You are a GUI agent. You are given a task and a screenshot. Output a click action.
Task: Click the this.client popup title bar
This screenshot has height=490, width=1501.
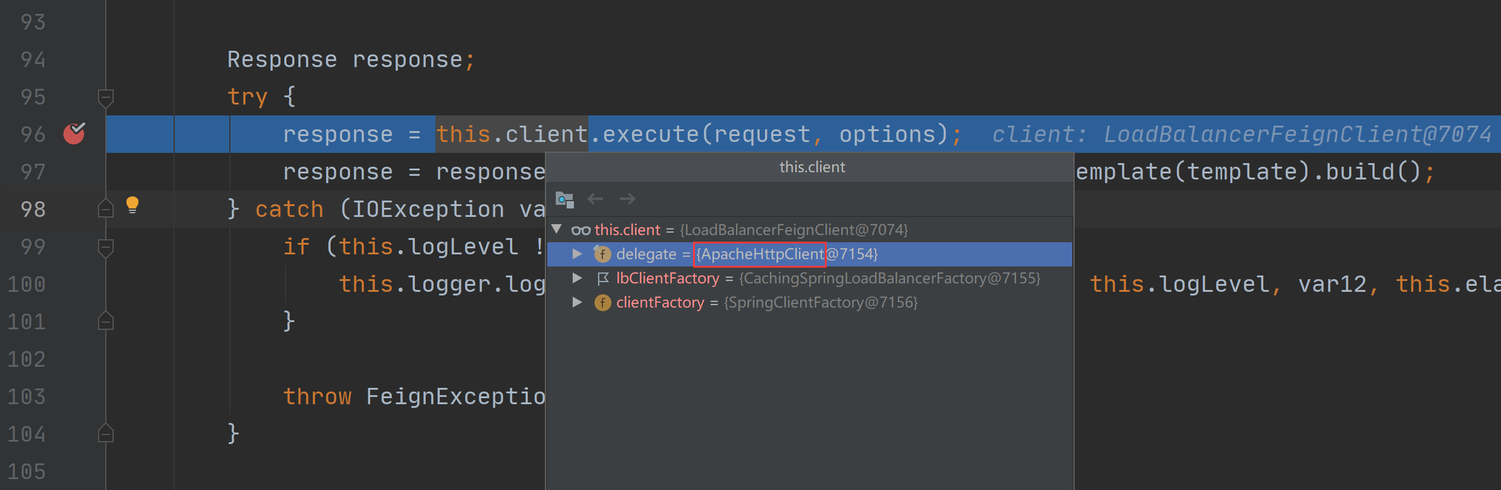pos(812,167)
